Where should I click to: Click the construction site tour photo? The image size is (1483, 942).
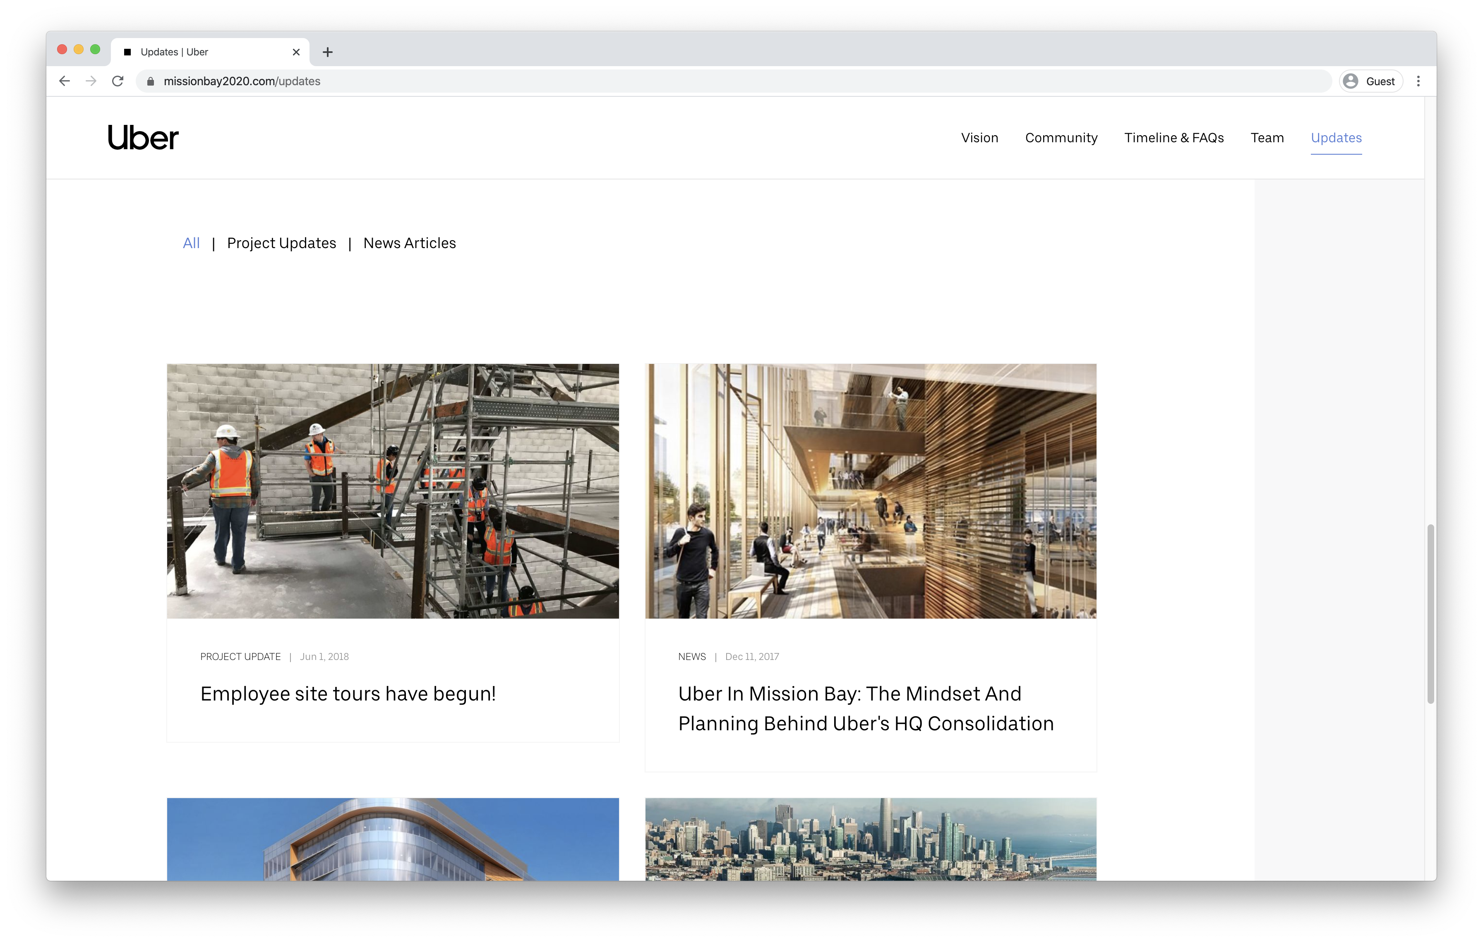(392, 490)
